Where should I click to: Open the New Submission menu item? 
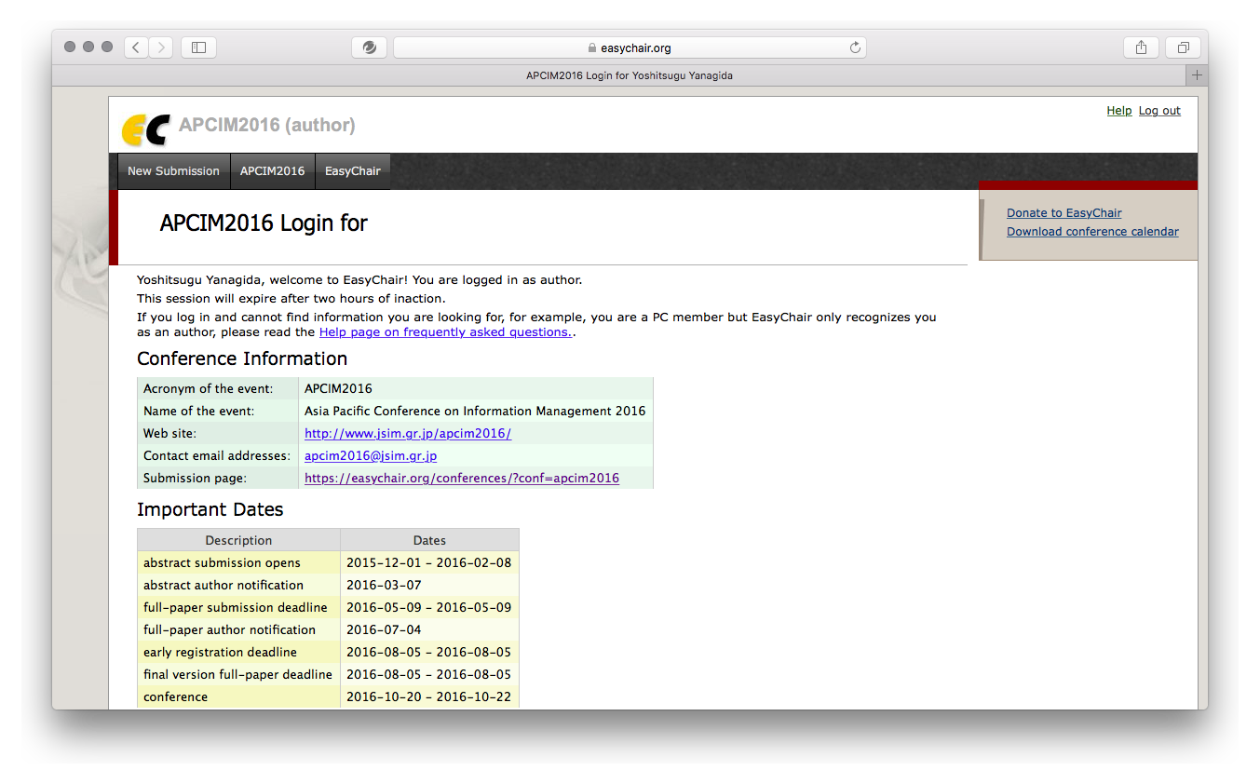click(x=173, y=171)
